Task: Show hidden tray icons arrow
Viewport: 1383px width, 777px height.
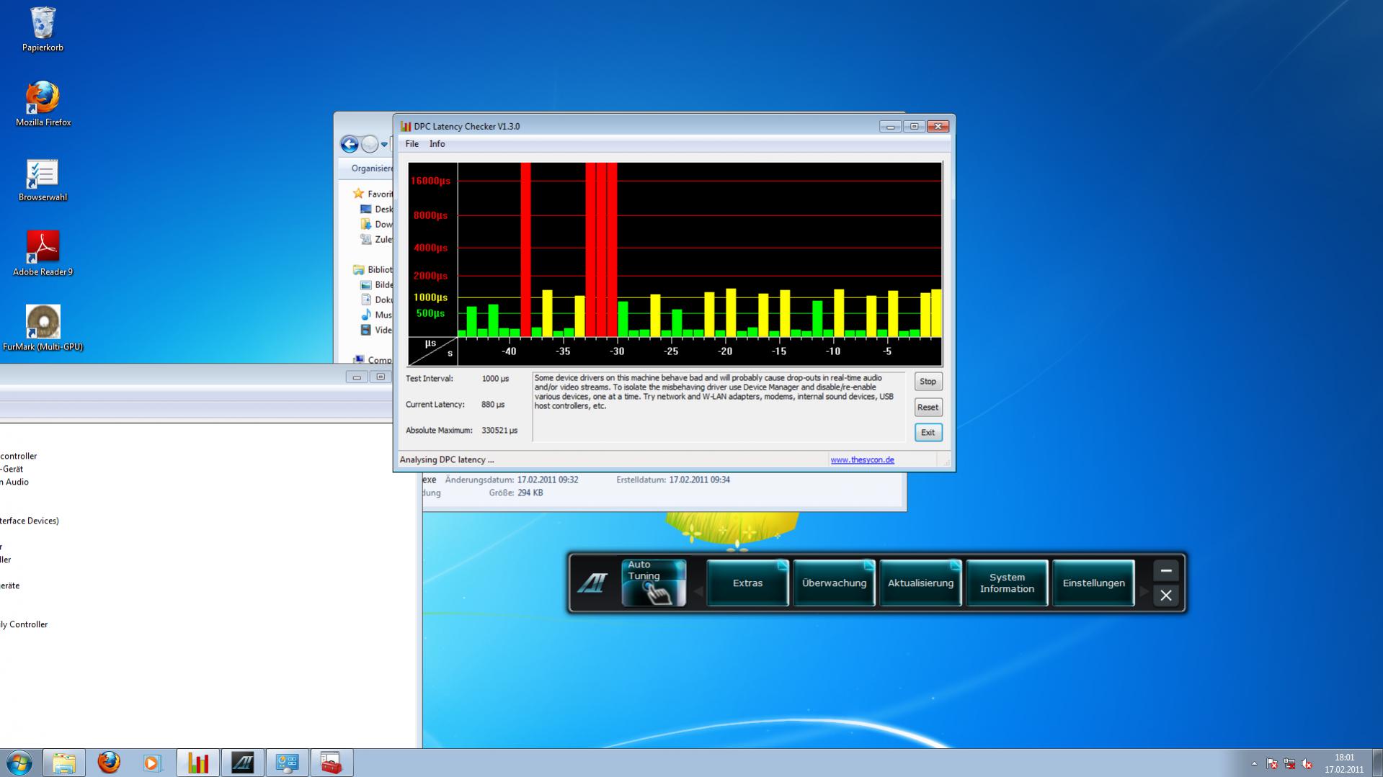Action: point(1254,763)
